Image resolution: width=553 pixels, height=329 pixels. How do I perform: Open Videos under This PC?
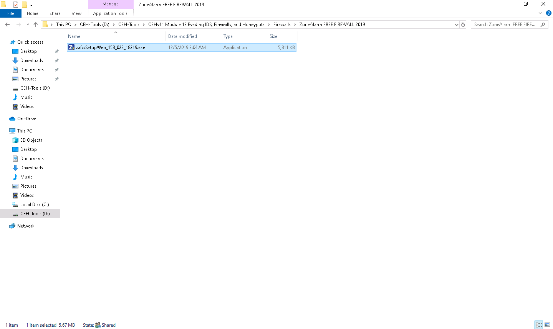[27, 195]
